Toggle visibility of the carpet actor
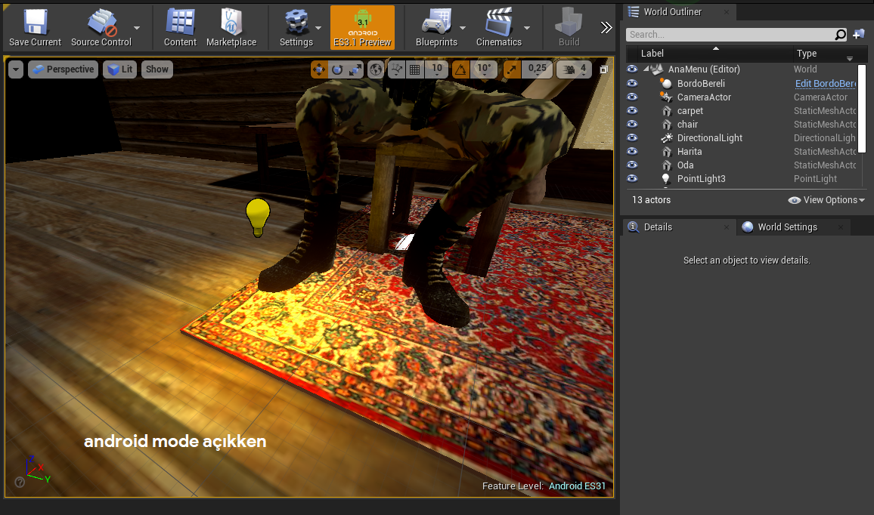 tap(632, 110)
